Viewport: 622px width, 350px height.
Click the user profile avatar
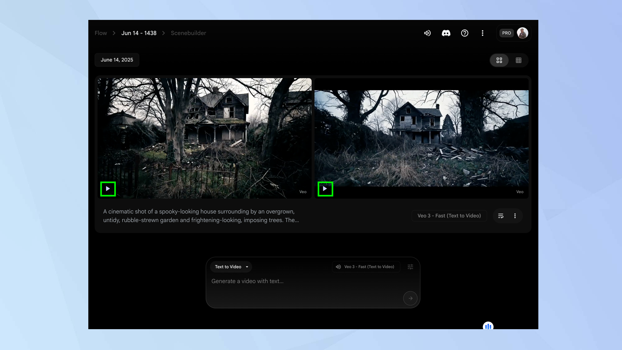[522, 33]
